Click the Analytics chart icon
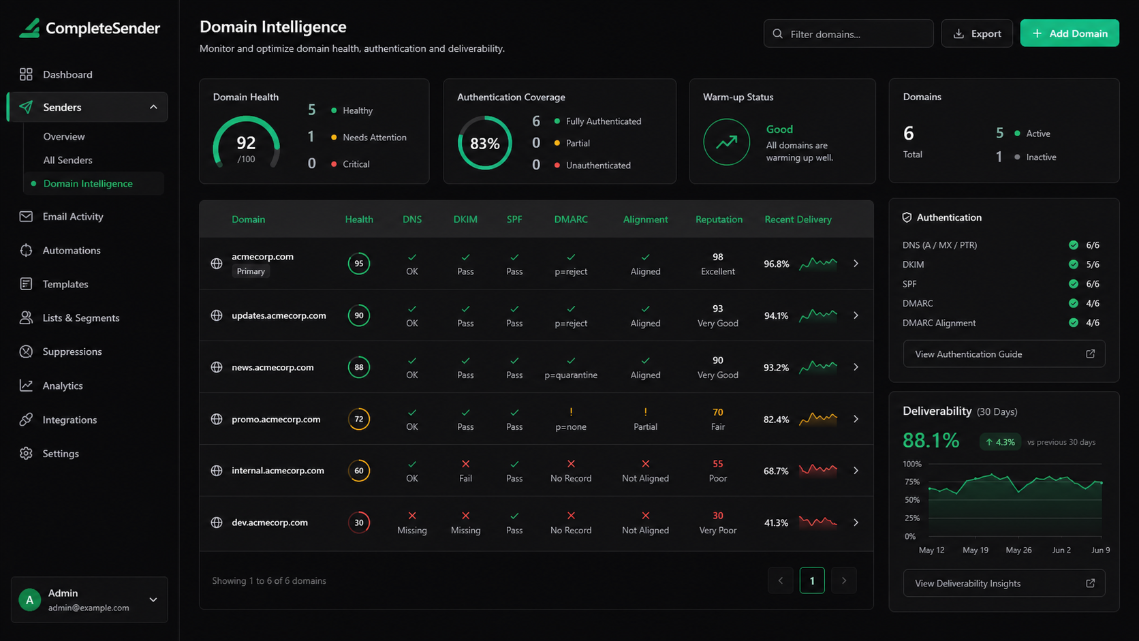Image resolution: width=1139 pixels, height=641 pixels. pos(26,386)
